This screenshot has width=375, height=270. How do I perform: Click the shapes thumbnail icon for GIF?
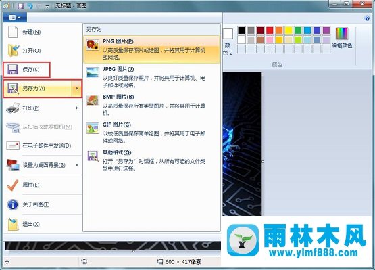[93, 128]
